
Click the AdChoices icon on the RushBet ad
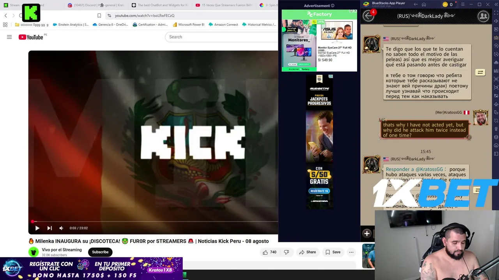tap(331, 77)
